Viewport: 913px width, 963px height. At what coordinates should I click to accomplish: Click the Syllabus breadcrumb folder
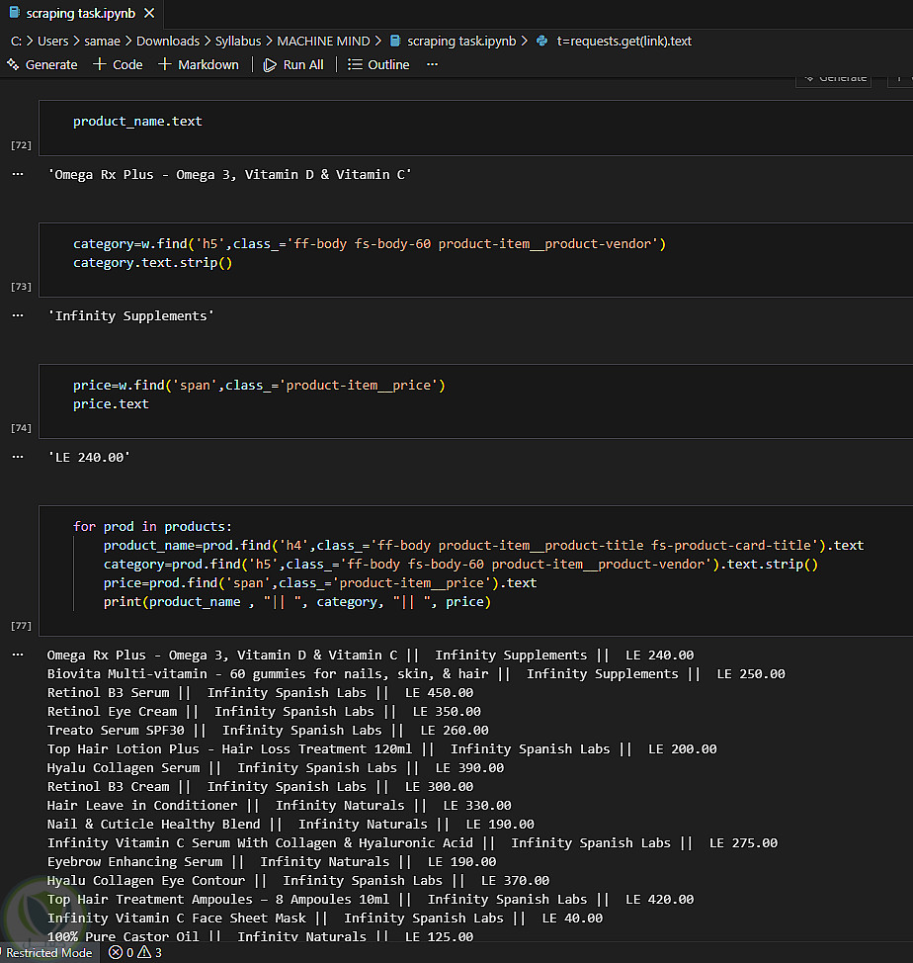(x=238, y=41)
